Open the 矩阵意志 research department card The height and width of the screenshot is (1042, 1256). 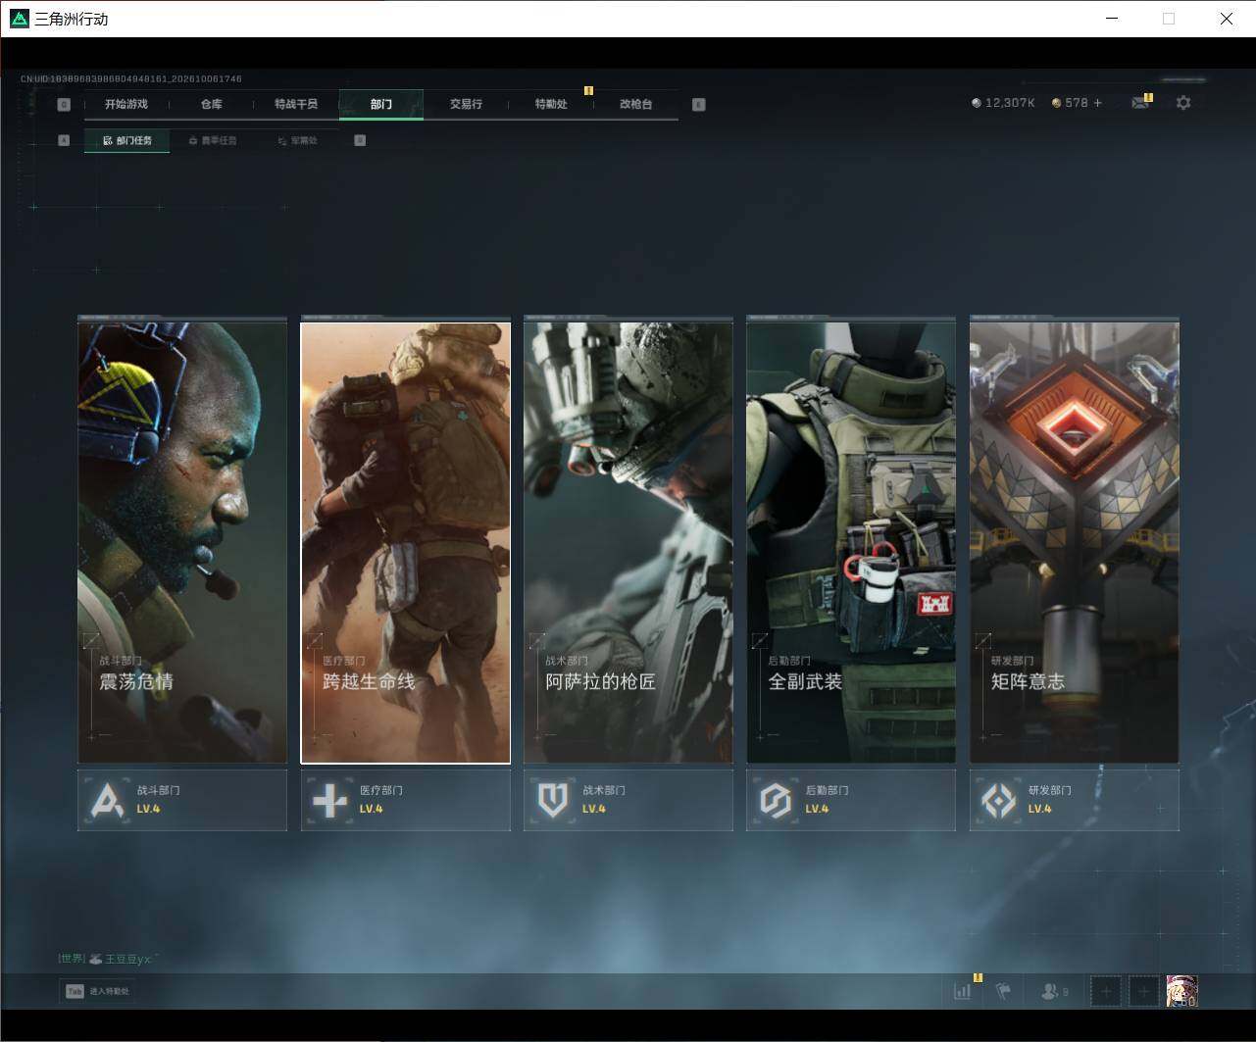pyautogui.click(x=1075, y=542)
